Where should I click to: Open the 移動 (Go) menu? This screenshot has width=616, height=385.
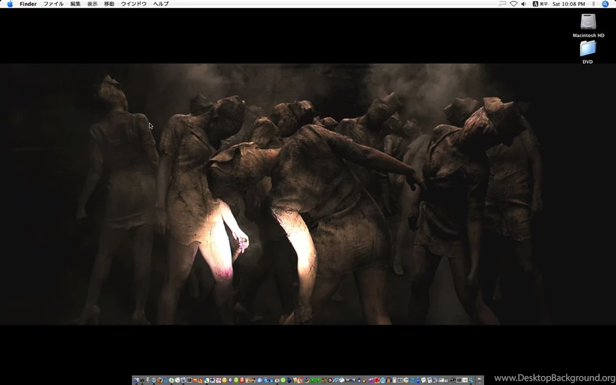(109, 4)
